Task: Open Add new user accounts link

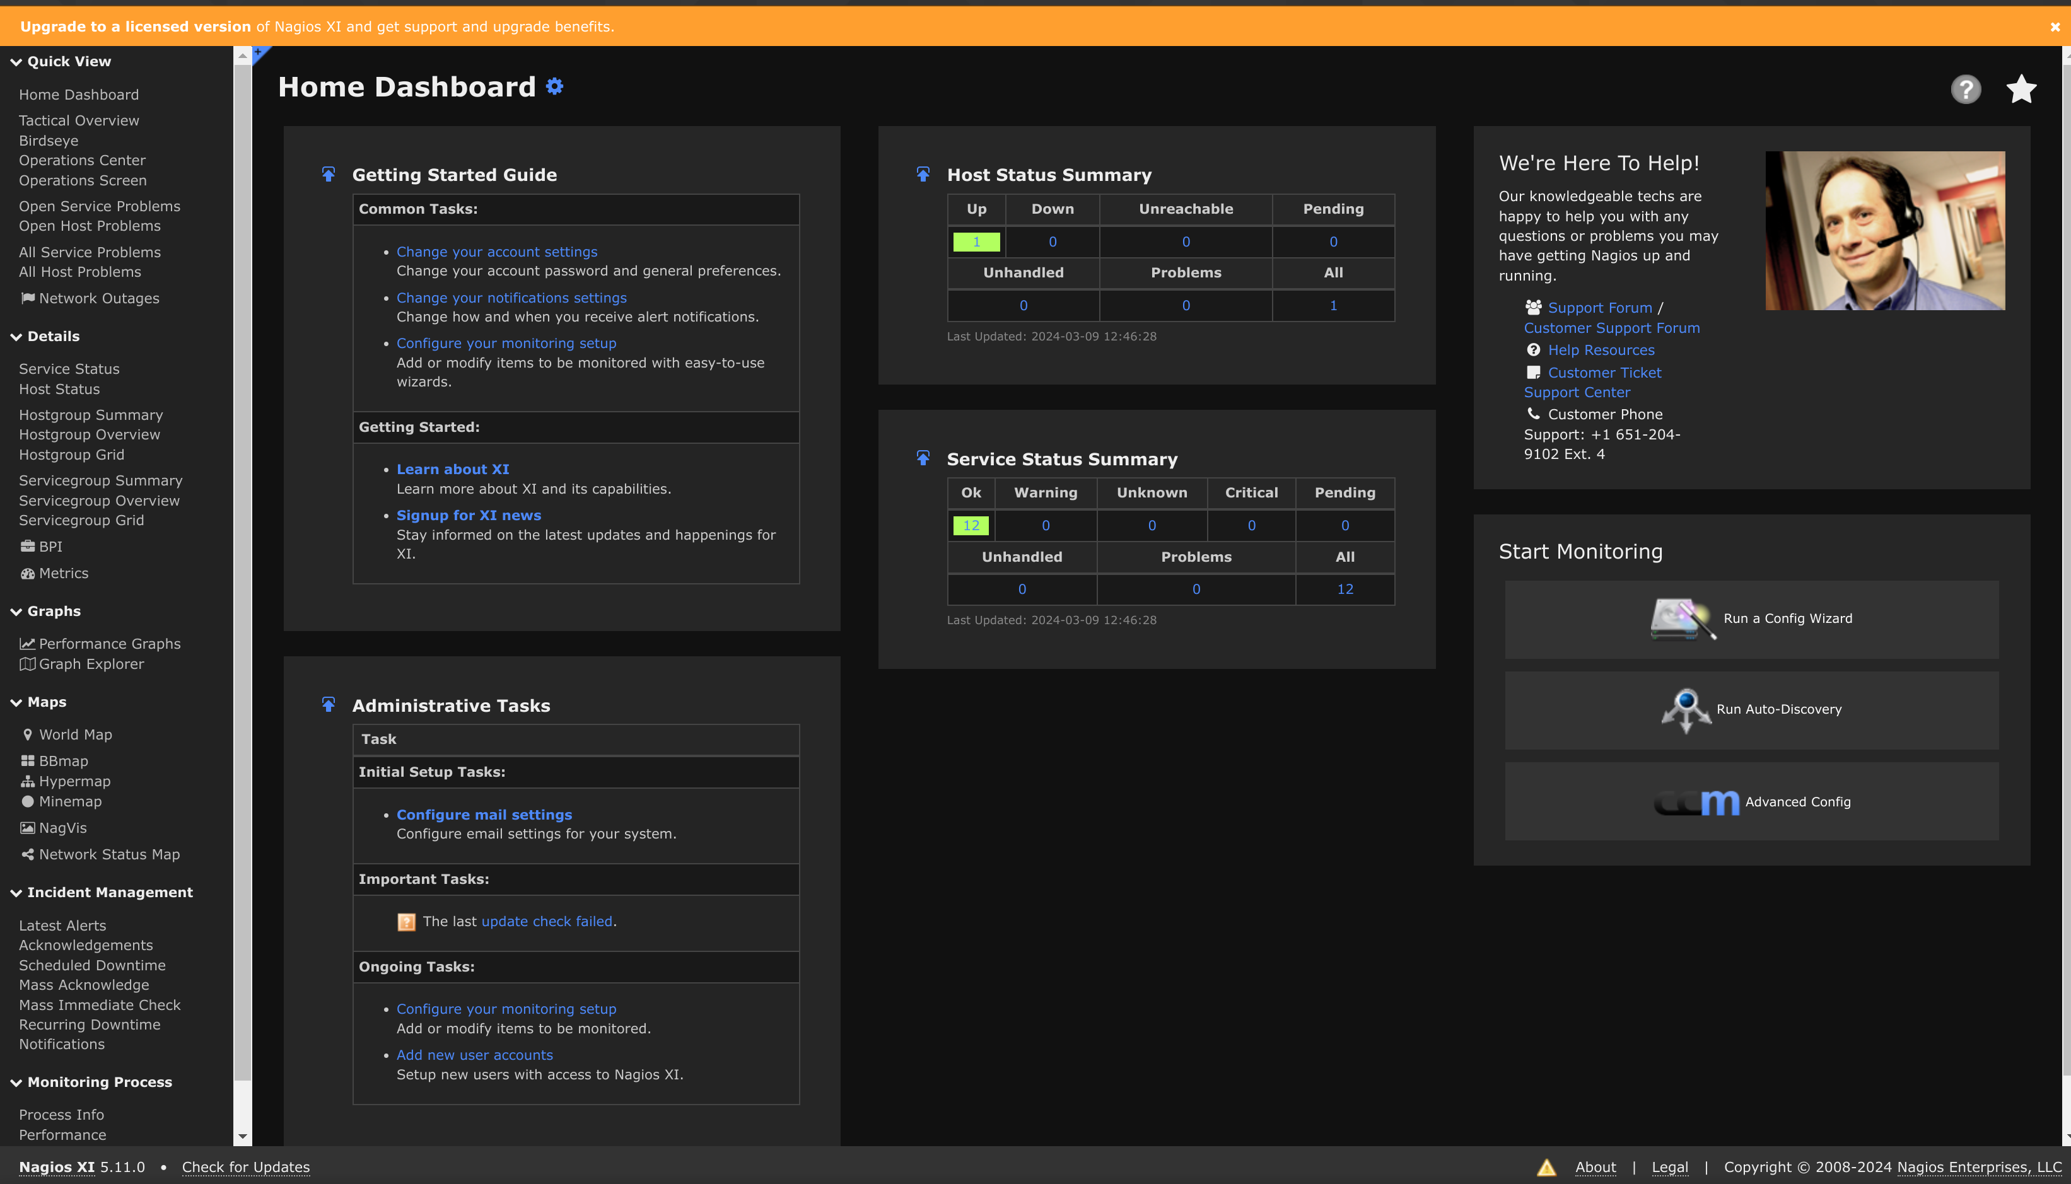Action: (474, 1055)
